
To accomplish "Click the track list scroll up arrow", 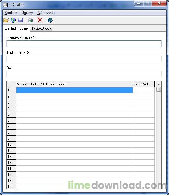I will 159,84.
